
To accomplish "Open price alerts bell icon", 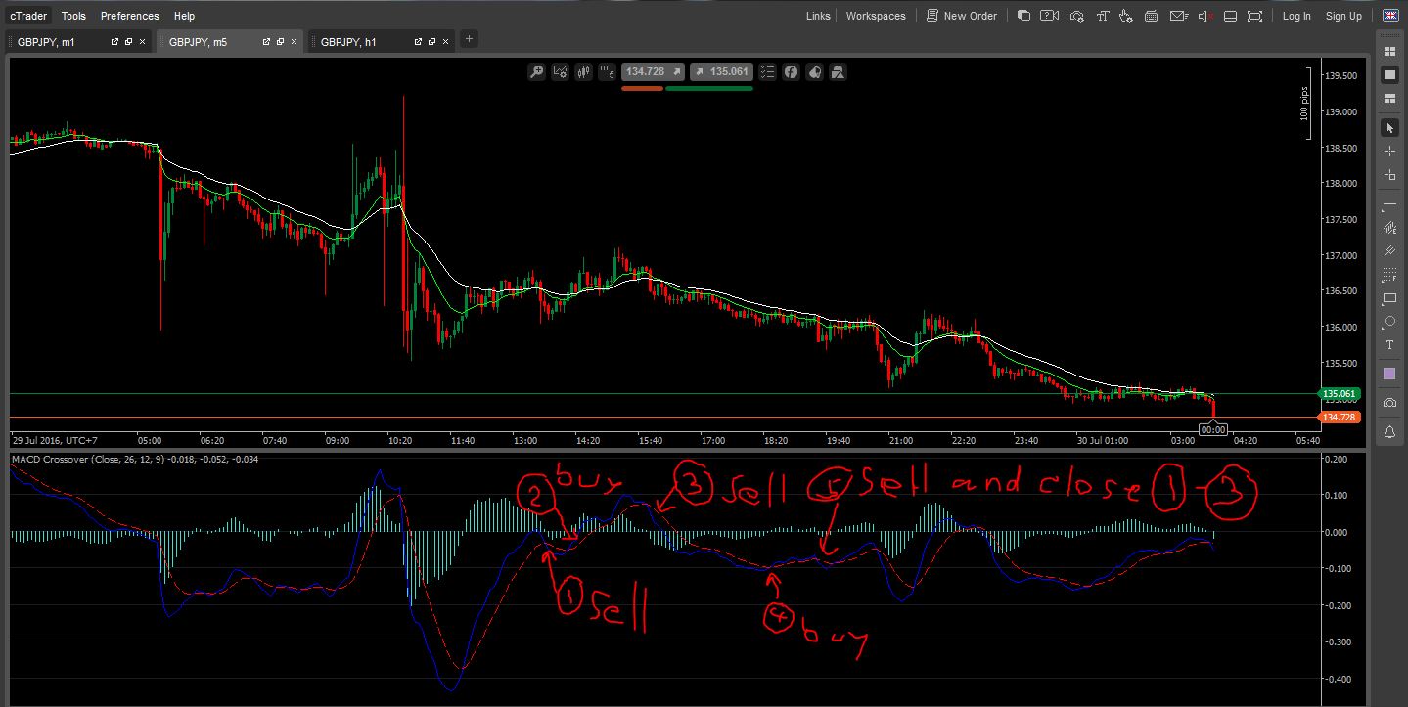I will 1389,431.
